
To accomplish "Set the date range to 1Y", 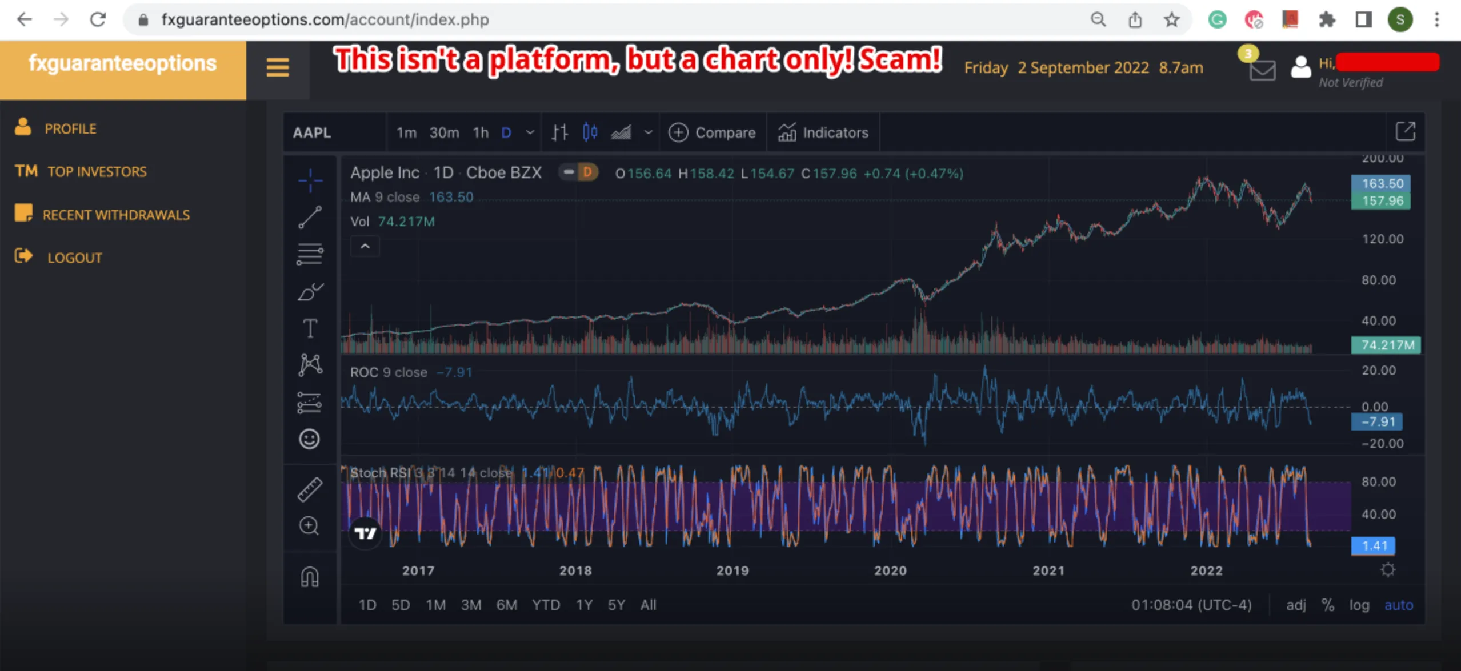I will [x=584, y=605].
